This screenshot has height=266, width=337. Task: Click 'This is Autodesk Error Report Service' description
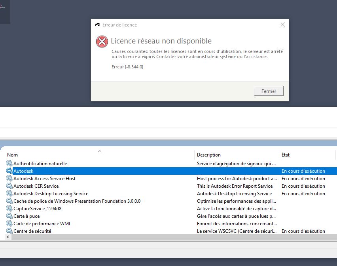[235, 186]
